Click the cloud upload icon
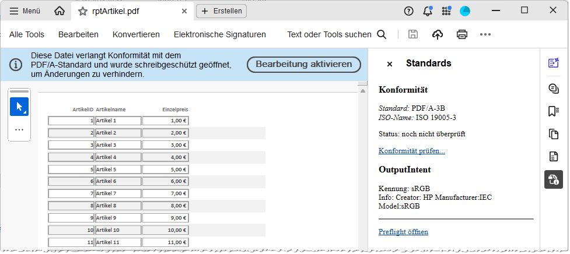The width and height of the screenshot is (570, 254). click(438, 34)
